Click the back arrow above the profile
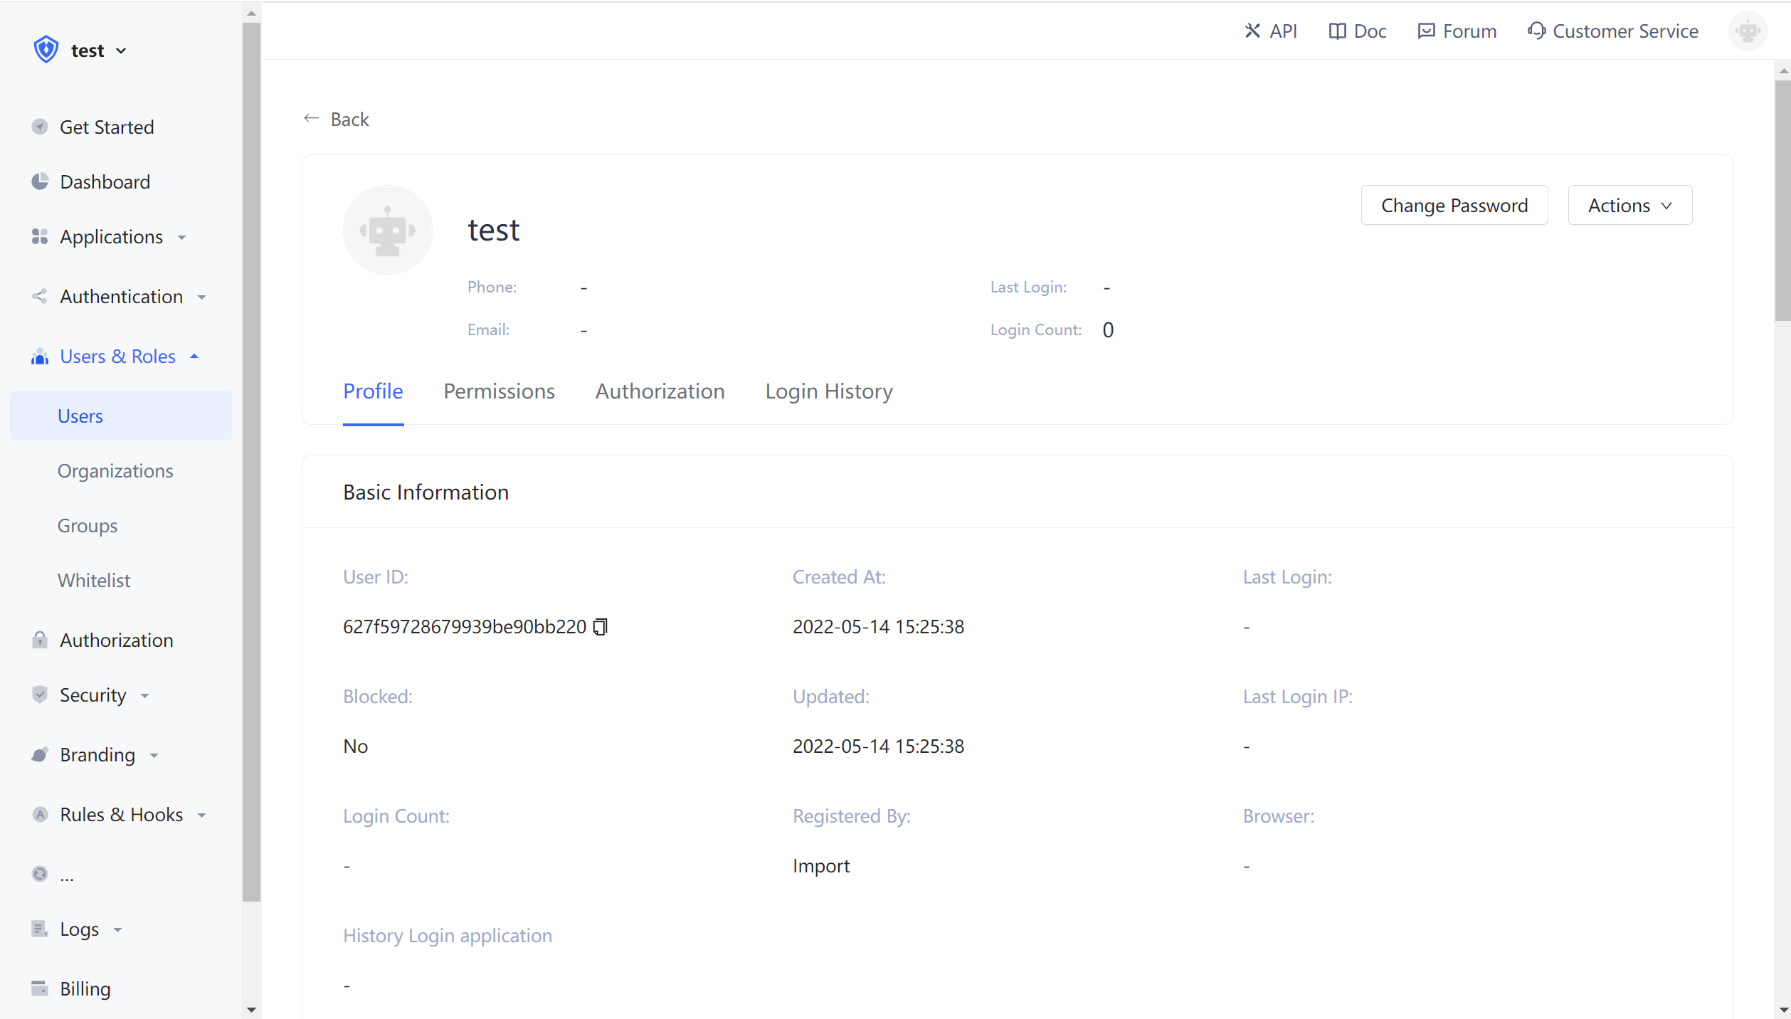Screen dimensions: 1791x1019 click(x=311, y=118)
